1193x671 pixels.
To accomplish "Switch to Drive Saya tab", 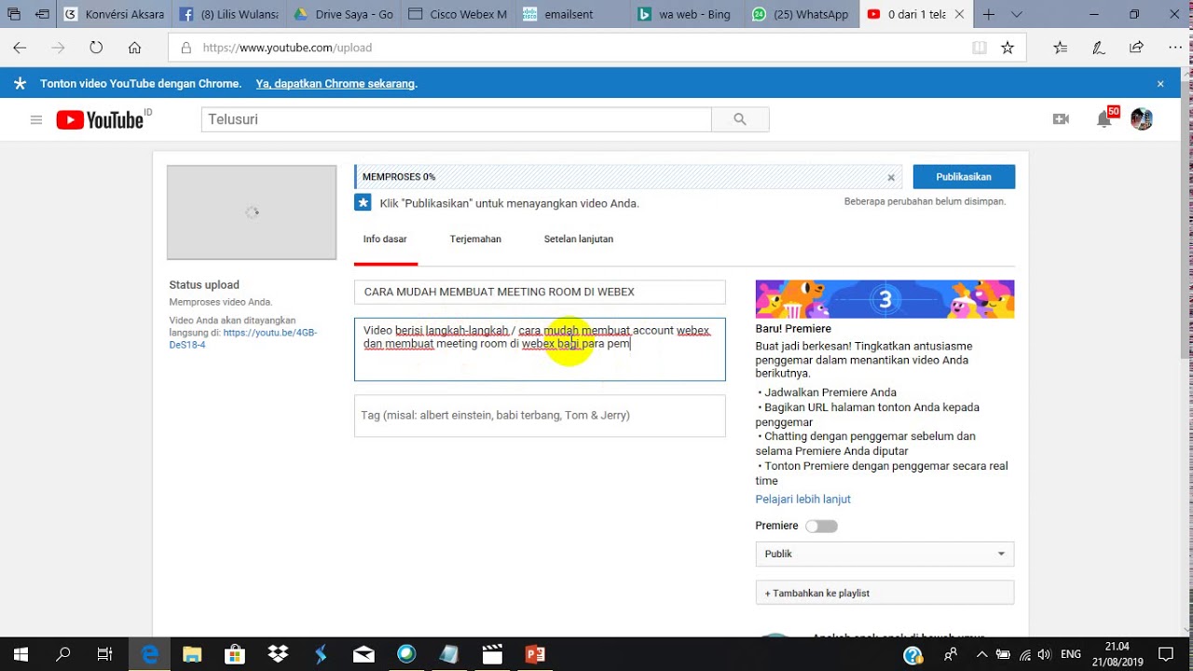I will (x=342, y=14).
